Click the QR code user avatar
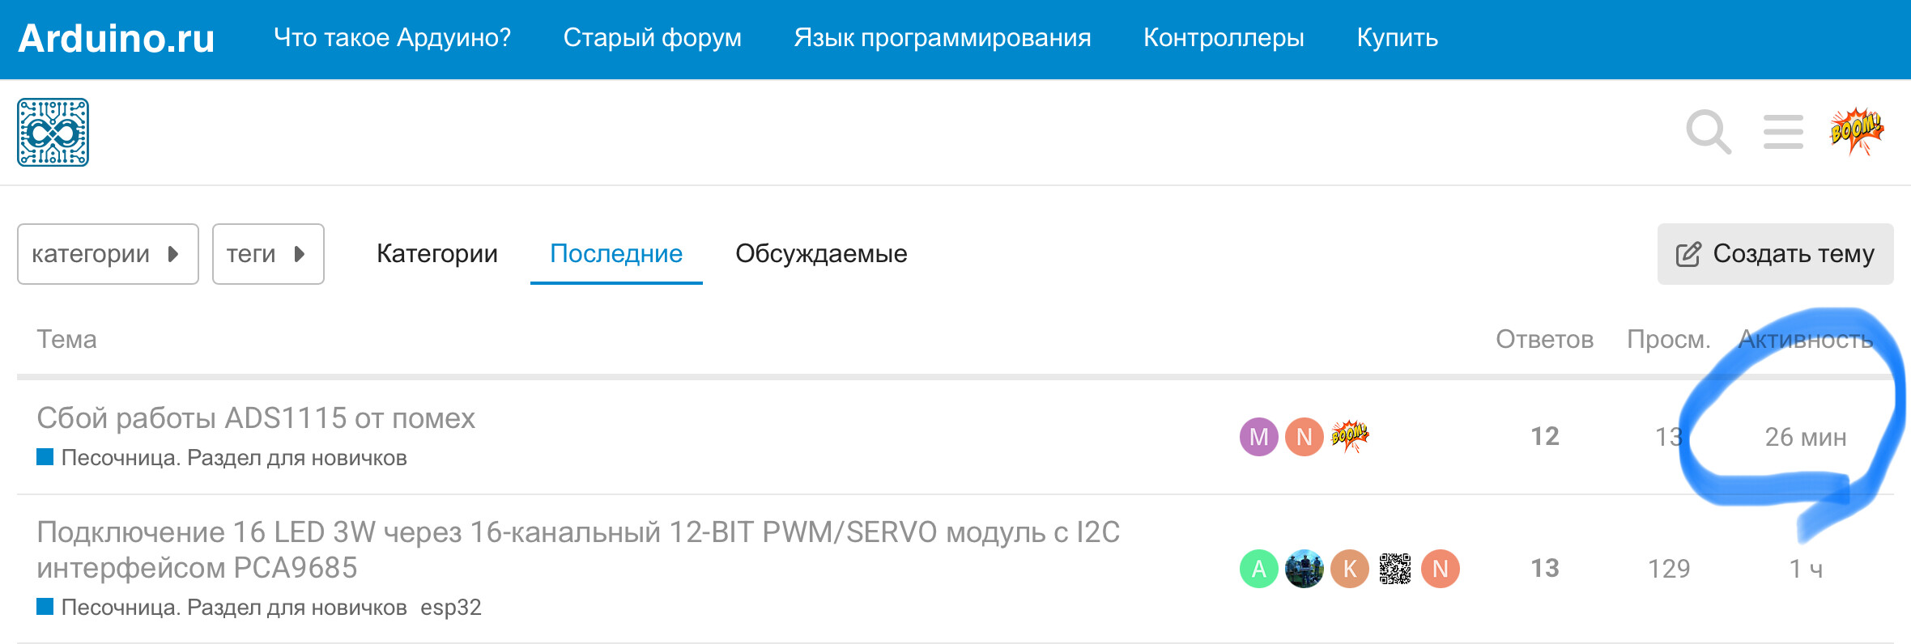This screenshot has height=644, width=1911. pyautogui.click(x=1394, y=569)
